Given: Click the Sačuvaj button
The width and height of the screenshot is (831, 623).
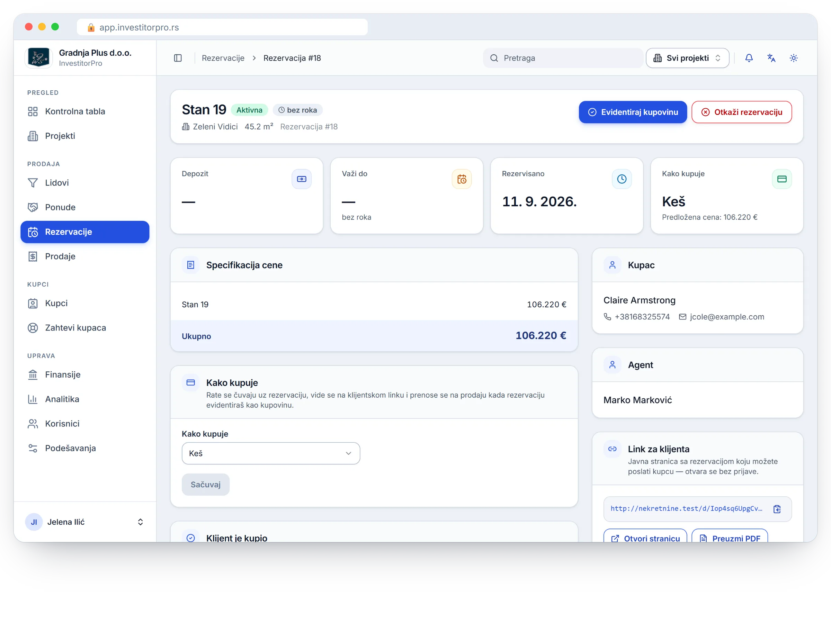Looking at the screenshot, I should click(205, 485).
